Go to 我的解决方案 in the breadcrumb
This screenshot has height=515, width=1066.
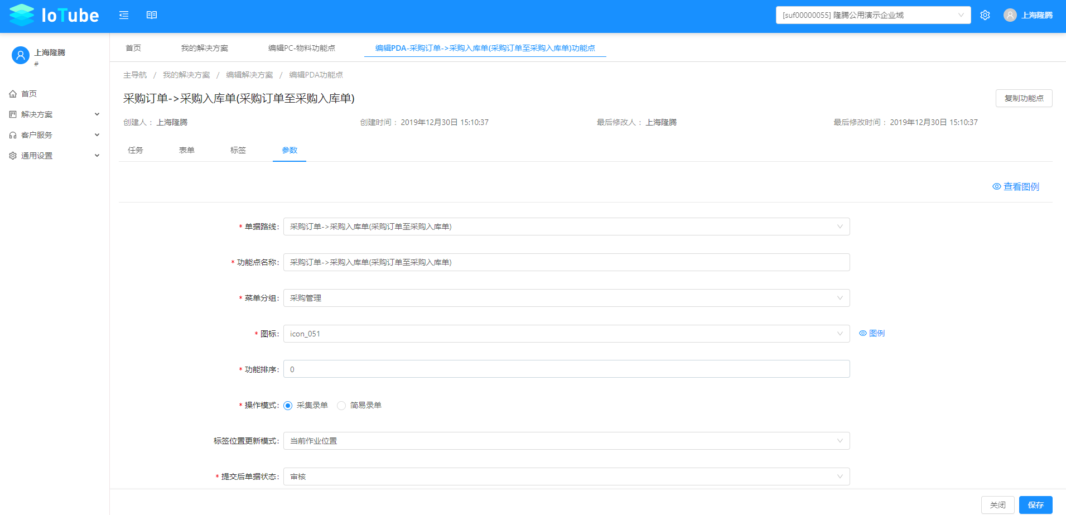(x=186, y=75)
